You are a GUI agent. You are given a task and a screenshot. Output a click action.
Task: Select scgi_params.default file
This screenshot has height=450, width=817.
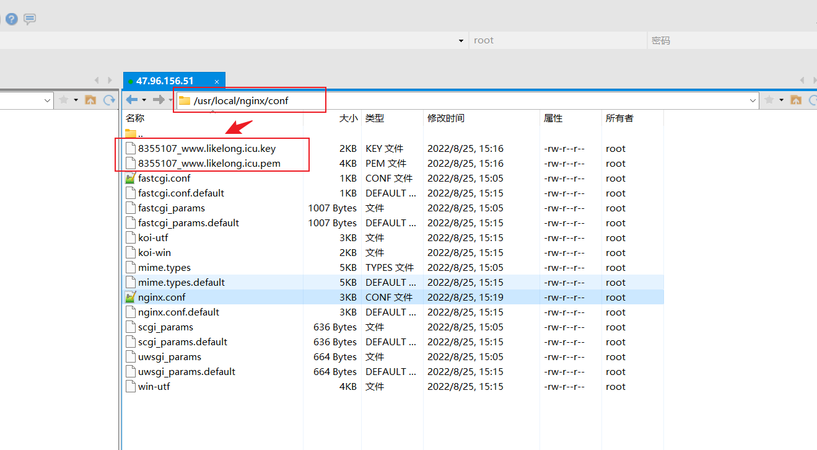pyautogui.click(x=183, y=342)
